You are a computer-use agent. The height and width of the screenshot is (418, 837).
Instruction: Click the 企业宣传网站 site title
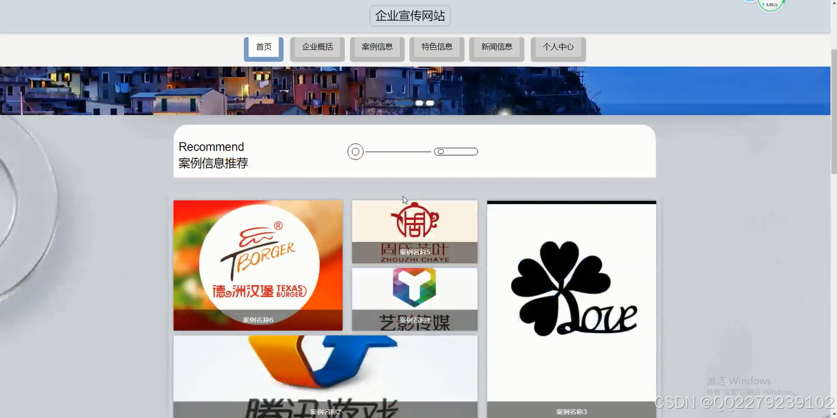pos(410,16)
